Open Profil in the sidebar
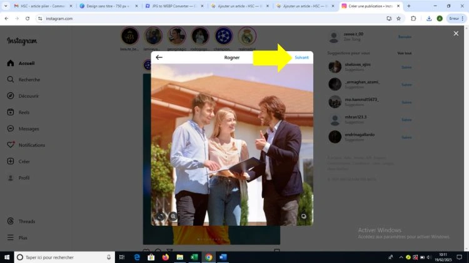 (18, 178)
